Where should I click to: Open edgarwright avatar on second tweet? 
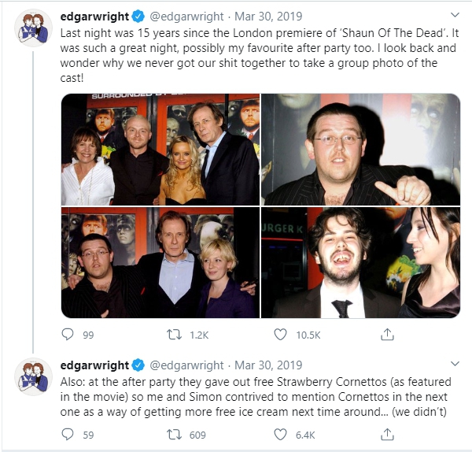[x=33, y=376]
